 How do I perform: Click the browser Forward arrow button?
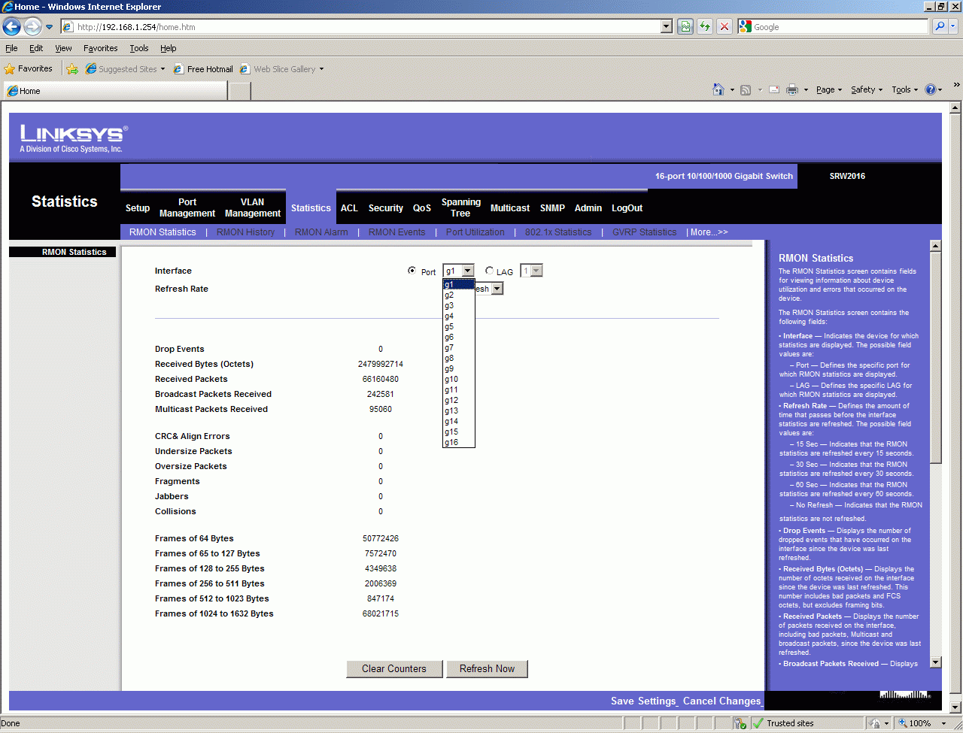[x=32, y=27]
